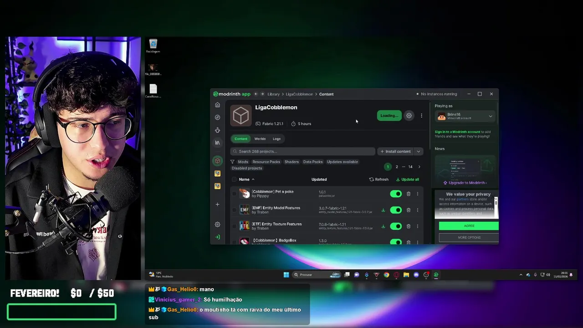Download update for Entity Texture Features

click(x=383, y=226)
